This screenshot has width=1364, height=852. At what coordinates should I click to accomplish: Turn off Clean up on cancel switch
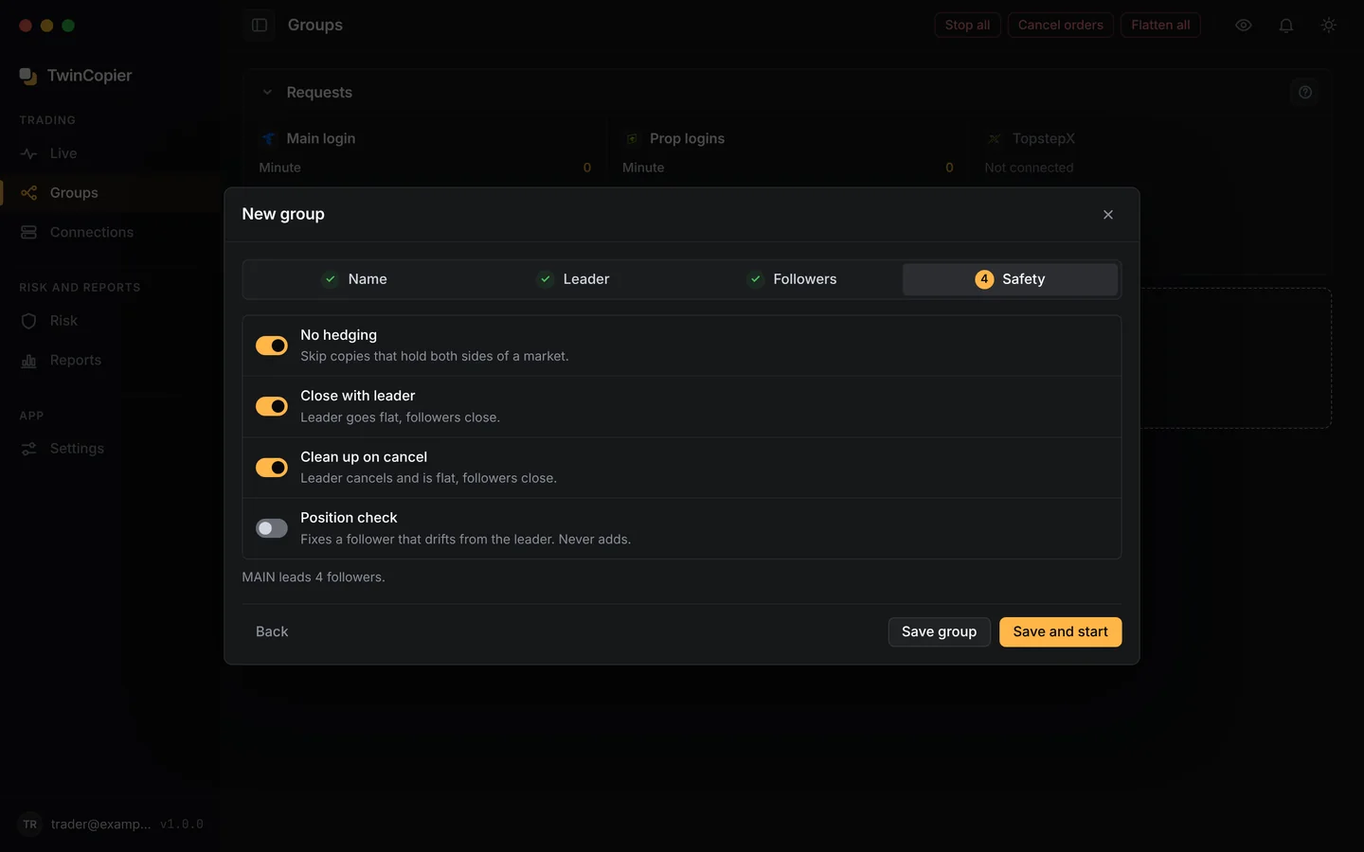272,468
